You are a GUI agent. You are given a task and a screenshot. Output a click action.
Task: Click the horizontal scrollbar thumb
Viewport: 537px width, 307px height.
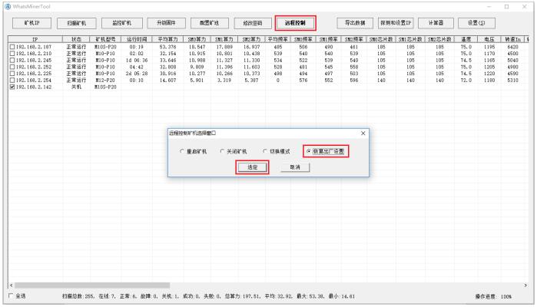92,285
